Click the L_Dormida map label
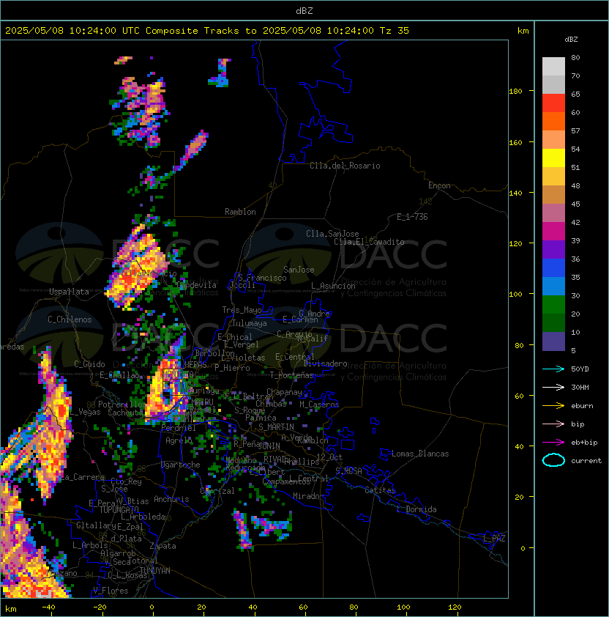This screenshot has height=617, width=609. tap(416, 509)
